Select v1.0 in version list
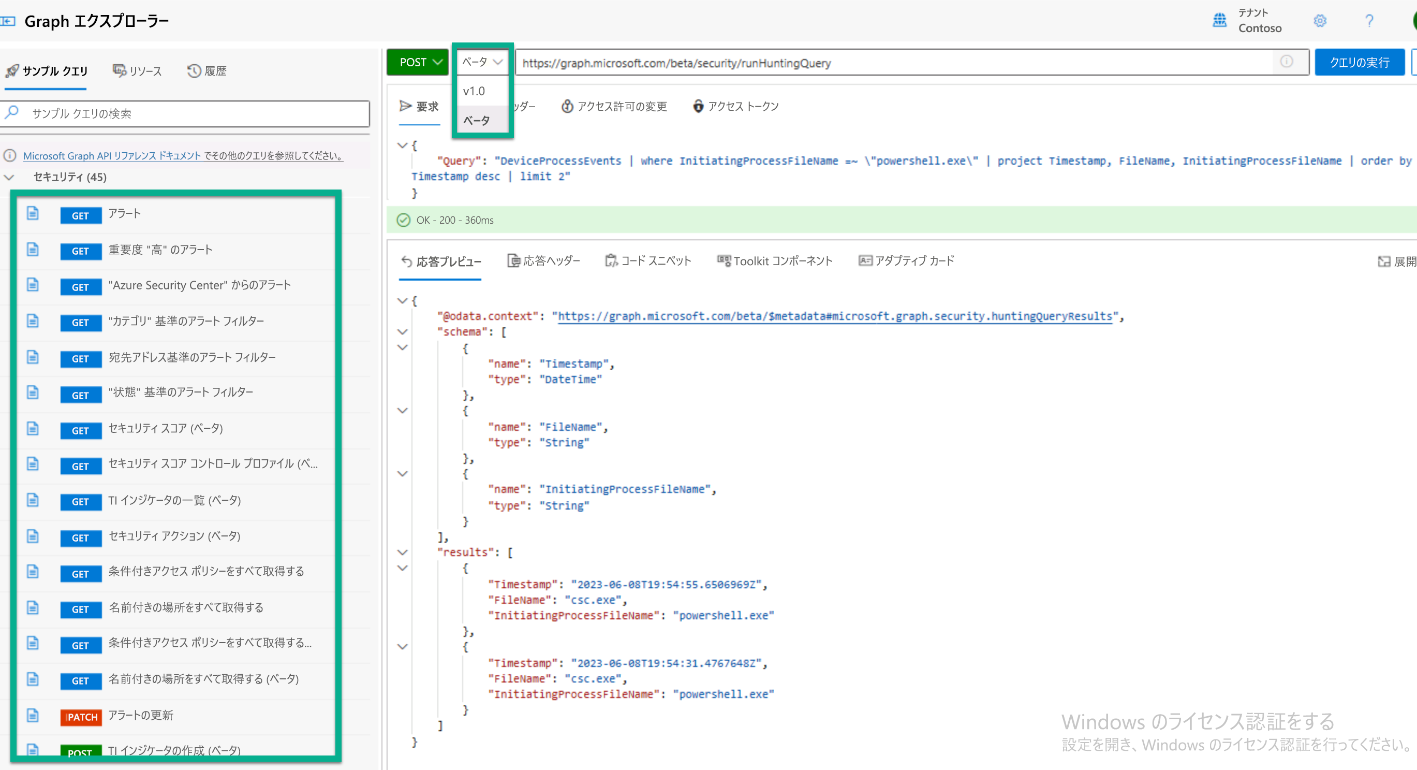Image resolution: width=1417 pixels, height=770 pixels. click(x=482, y=91)
